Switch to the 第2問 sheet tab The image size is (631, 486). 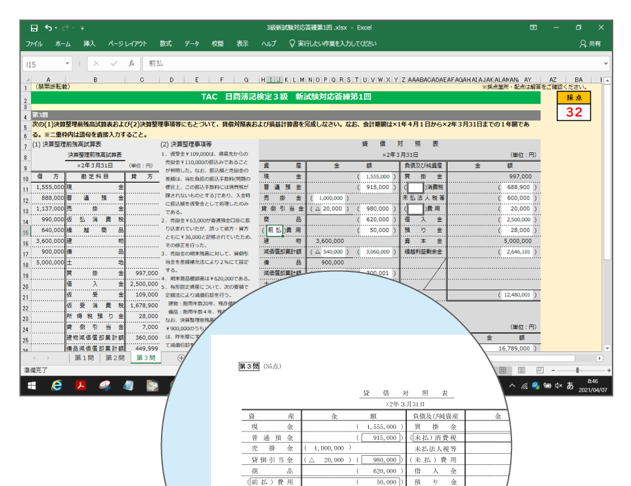pyautogui.click(x=114, y=358)
